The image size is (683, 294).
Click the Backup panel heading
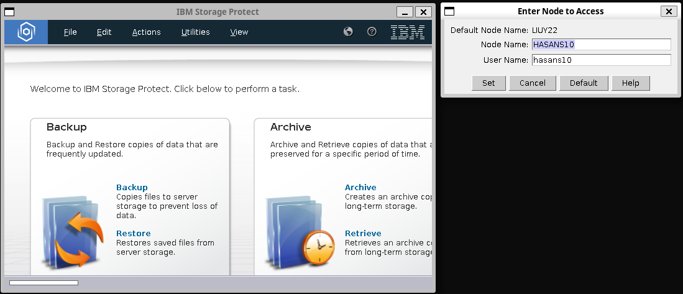(x=66, y=127)
